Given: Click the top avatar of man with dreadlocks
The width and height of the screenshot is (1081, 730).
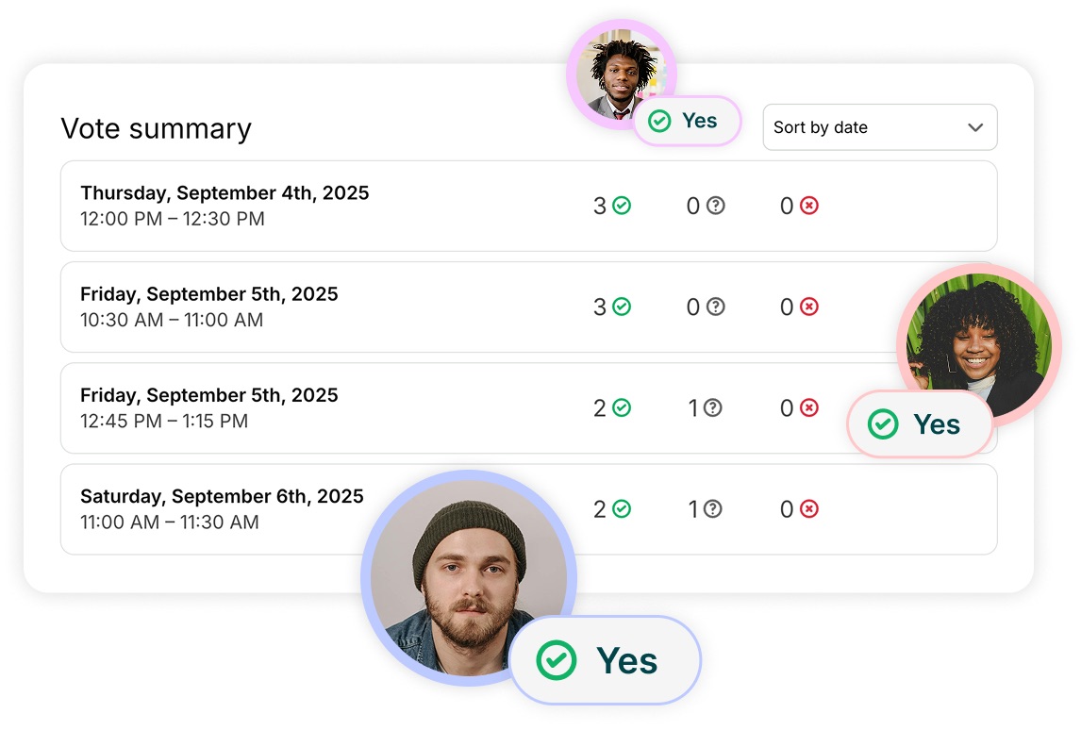Looking at the screenshot, I should click(x=619, y=74).
